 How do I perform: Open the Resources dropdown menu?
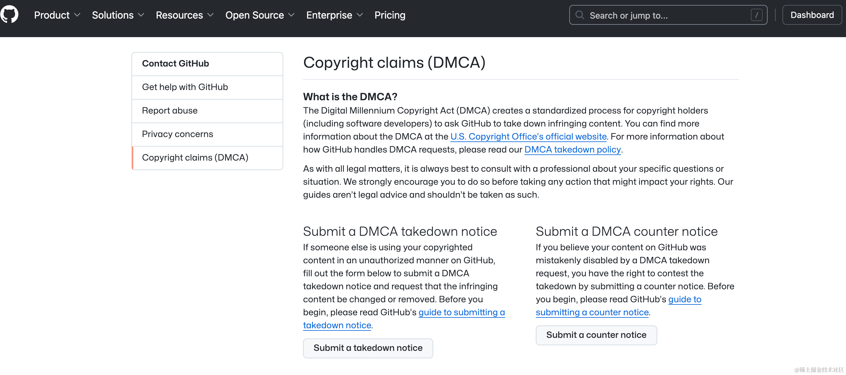185,15
